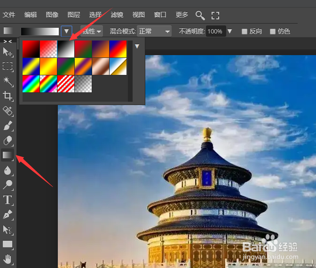Choose the red to black gradient
Image resolution: width=316 pixels, height=268 pixels.
pos(31,49)
